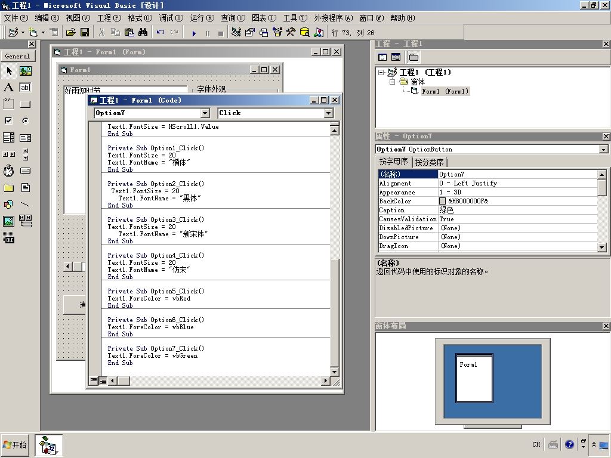The image size is (611, 458).
Task: Select the OptionButton control in toolbox
Action: click(x=25, y=121)
